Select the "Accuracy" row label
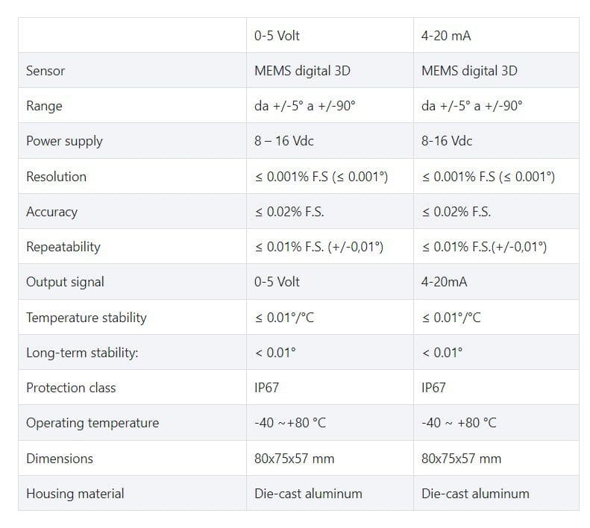 [51, 212]
